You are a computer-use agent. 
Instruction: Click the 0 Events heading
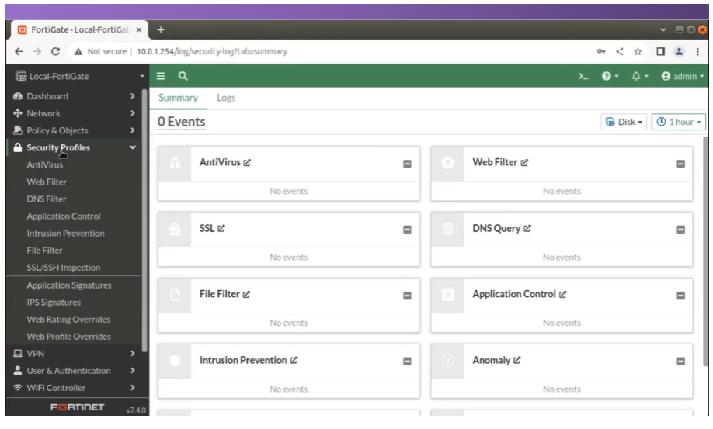click(182, 122)
